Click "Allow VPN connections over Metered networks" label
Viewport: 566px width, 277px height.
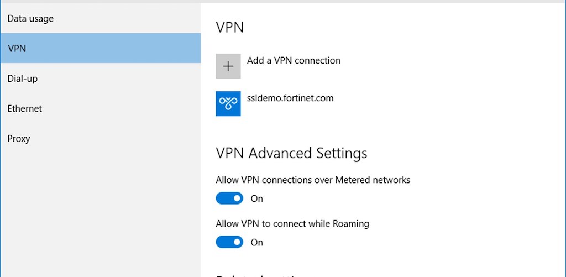tap(313, 180)
